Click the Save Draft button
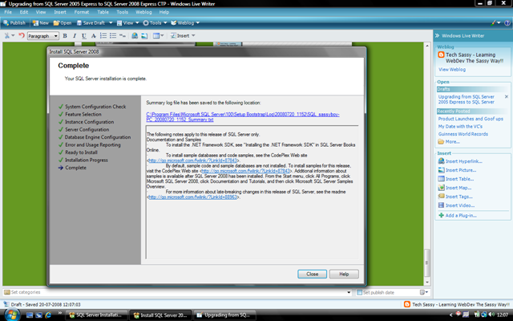This screenshot has height=321, width=513. 91,23
